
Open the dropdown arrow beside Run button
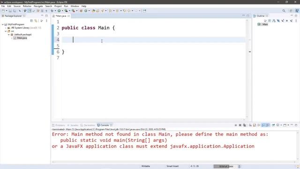62,11
